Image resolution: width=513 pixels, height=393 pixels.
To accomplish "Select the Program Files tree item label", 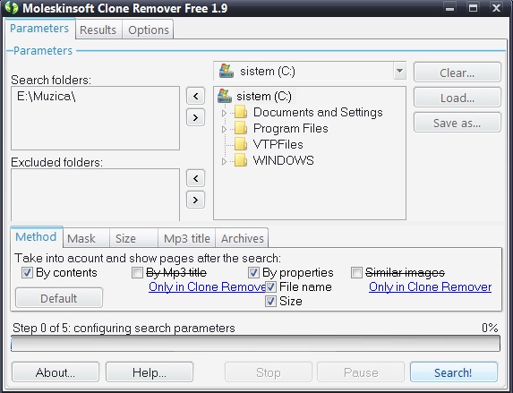I will [x=291, y=128].
